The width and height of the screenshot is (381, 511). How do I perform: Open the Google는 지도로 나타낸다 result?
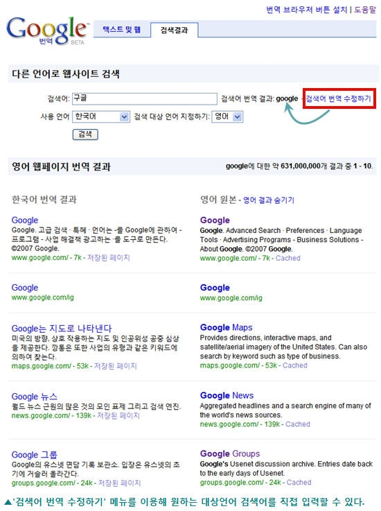pyautogui.click(x=62, y=328)
